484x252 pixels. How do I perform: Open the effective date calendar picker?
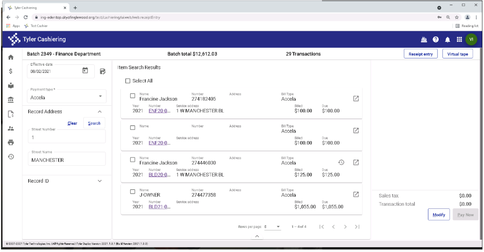85,71
